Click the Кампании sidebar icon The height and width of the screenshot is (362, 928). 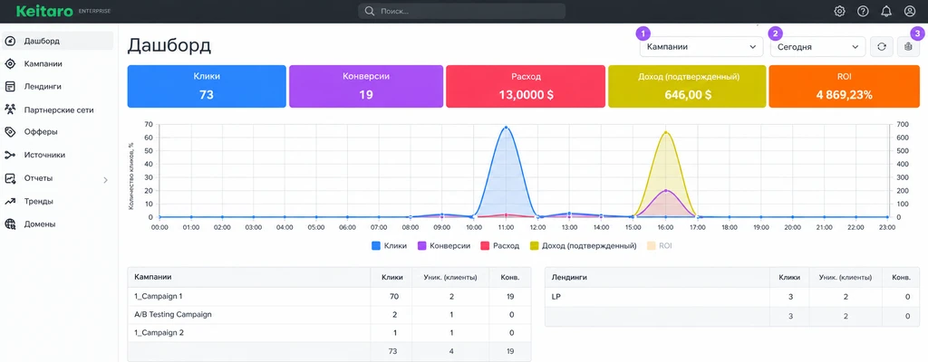(x=10, y=64)
